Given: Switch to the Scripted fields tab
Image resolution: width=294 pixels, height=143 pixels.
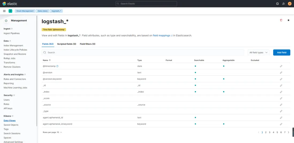Looking at the screenshot, I should click(x=67, y=44).
